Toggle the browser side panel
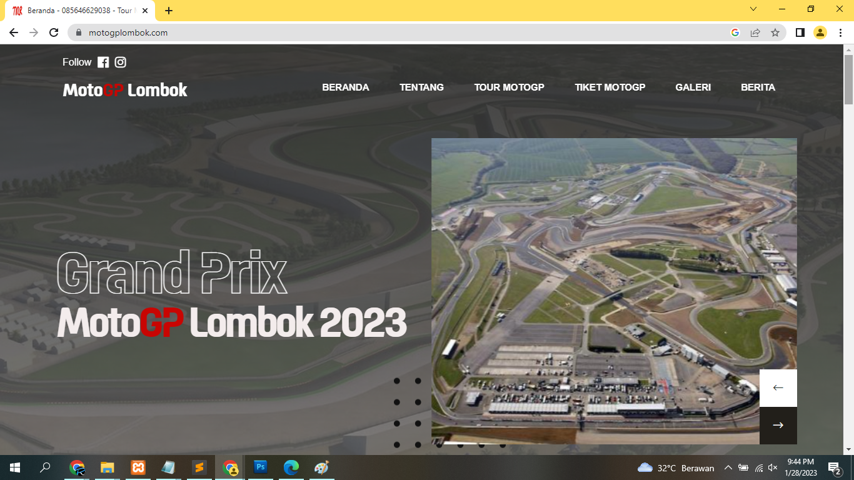Viewport: 854px width, 480px height. (x=800, y=32)
